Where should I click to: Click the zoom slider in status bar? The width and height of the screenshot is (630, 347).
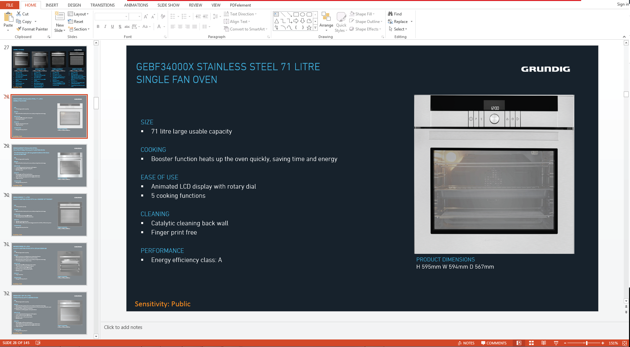pos(586,343)
